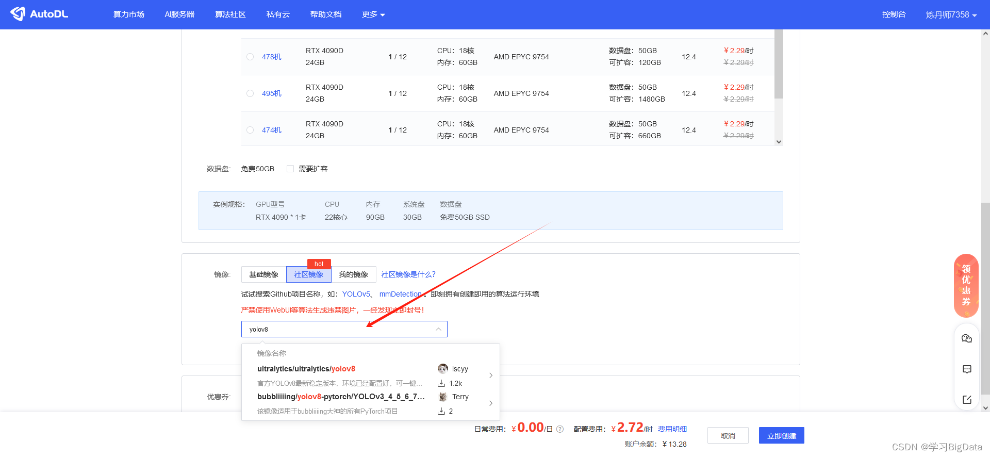Screen dimensions: 990x457
Task: Click 免费50GB data disk text
Action: coord(257,169)
